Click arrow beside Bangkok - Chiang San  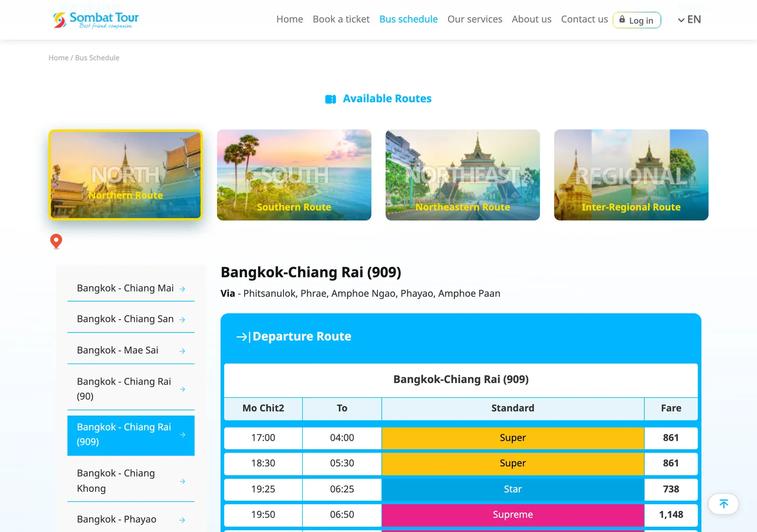coord(183,320)
